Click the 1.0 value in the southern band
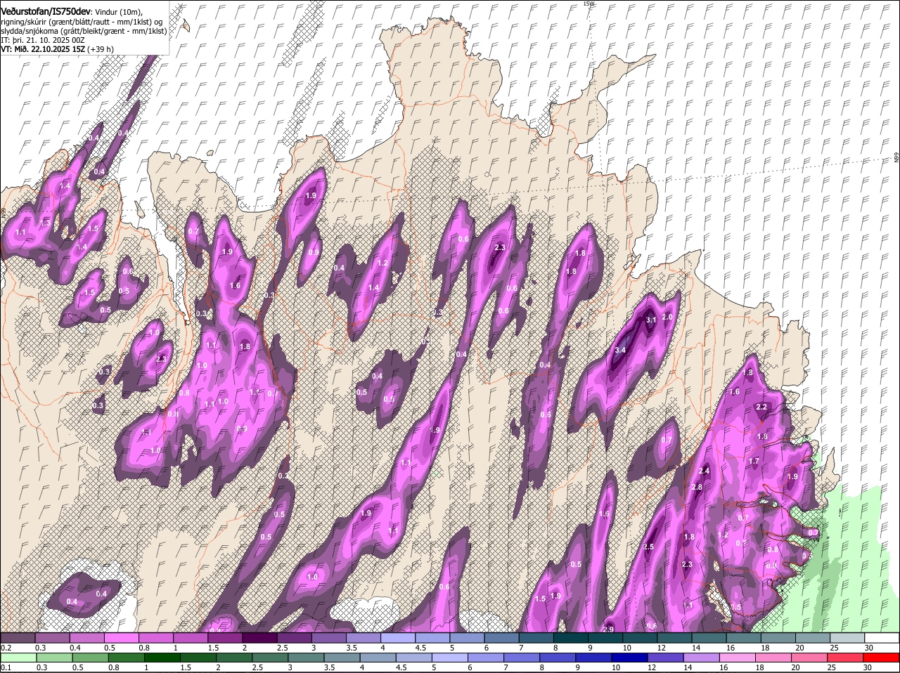Screen dimensions: 900x673 313,577
